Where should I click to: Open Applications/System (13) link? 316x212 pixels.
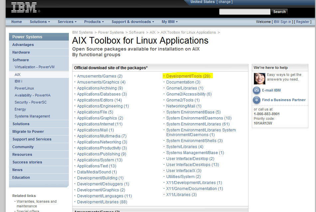point(100,160)
